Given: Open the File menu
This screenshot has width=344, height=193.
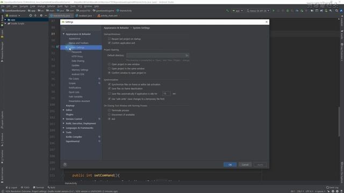Looking at the screenshot, I should point(3,6).
